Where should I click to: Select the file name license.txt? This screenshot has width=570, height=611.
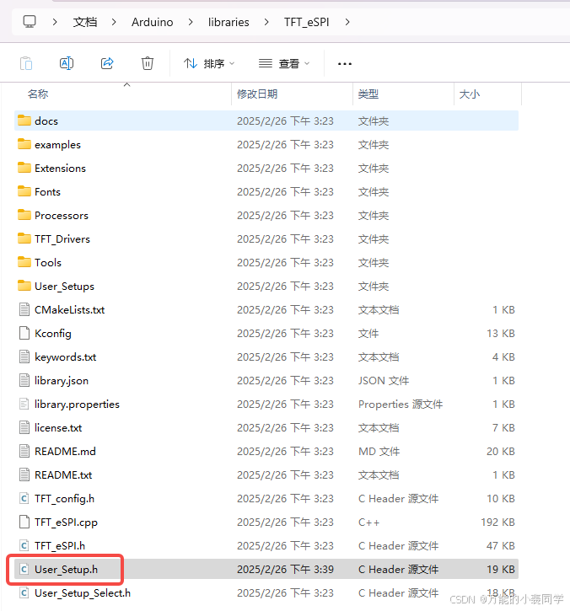(58, 428)
